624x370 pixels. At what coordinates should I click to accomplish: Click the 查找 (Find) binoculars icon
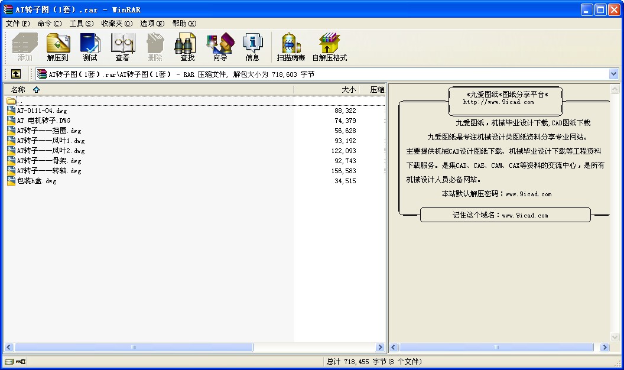(187, 47)
